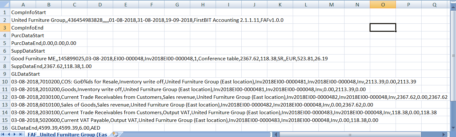Select row 9 header

[x=5, y=74]
